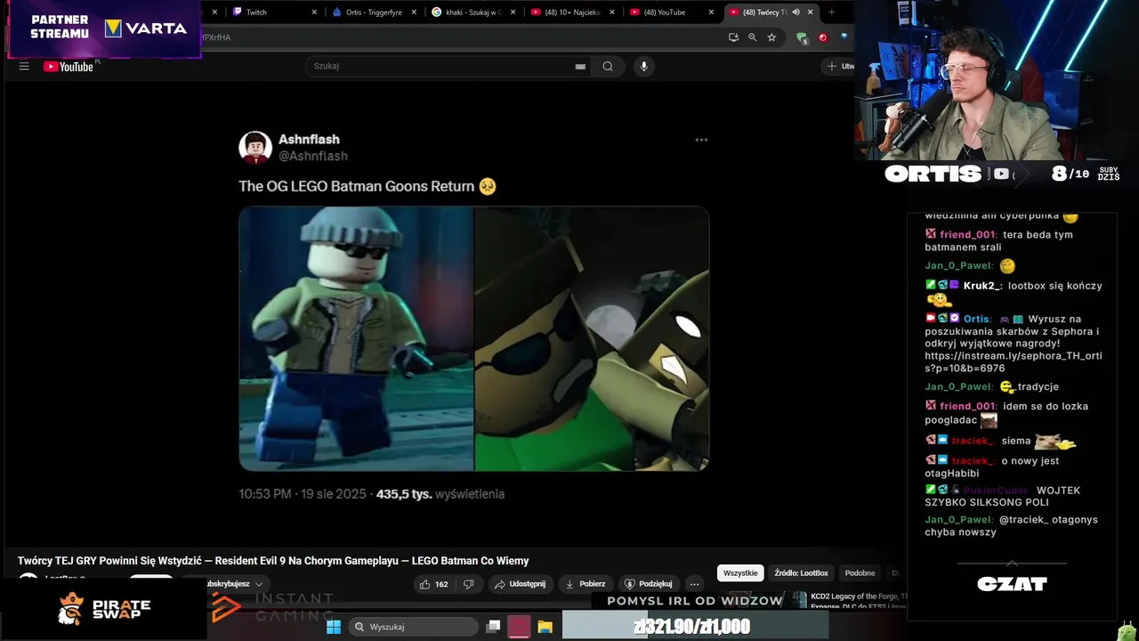The height and width of the screenshot is (641, 1139).
Task: Open the @Ashnflash handle link
Action: 313,156
